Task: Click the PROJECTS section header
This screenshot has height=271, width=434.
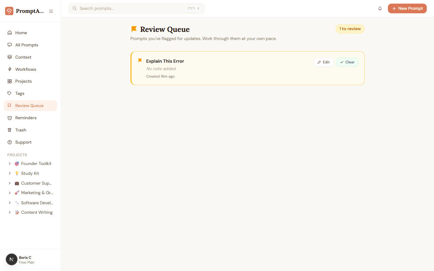Action: 17,155
